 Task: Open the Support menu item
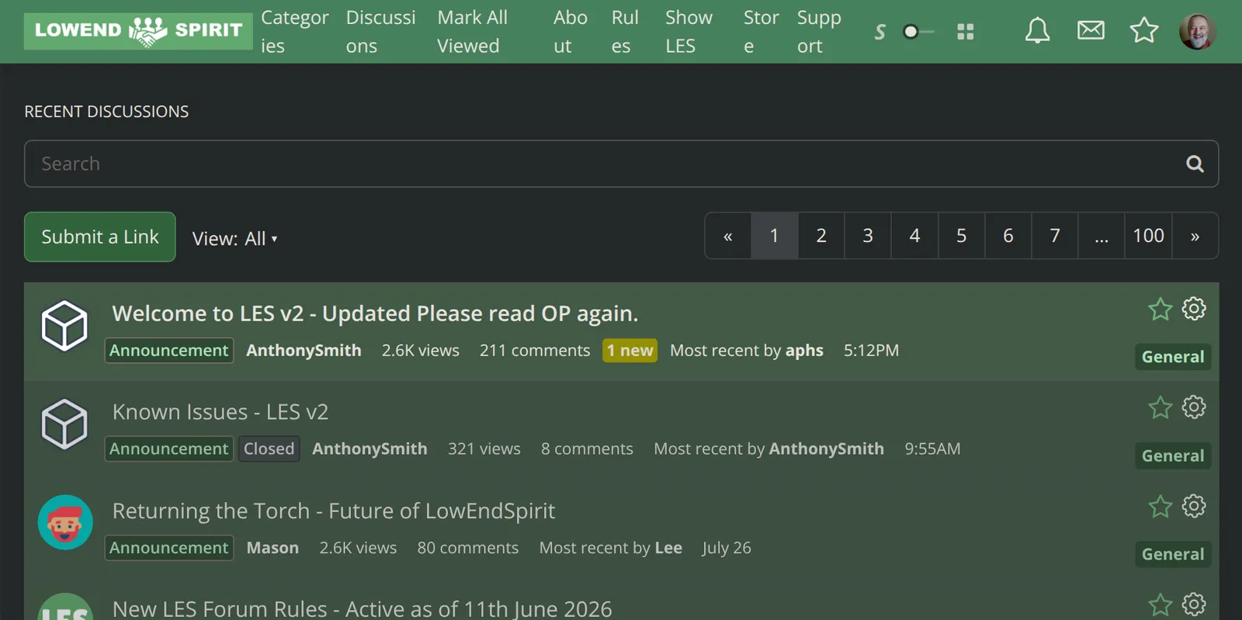click(x=819, y=32)
